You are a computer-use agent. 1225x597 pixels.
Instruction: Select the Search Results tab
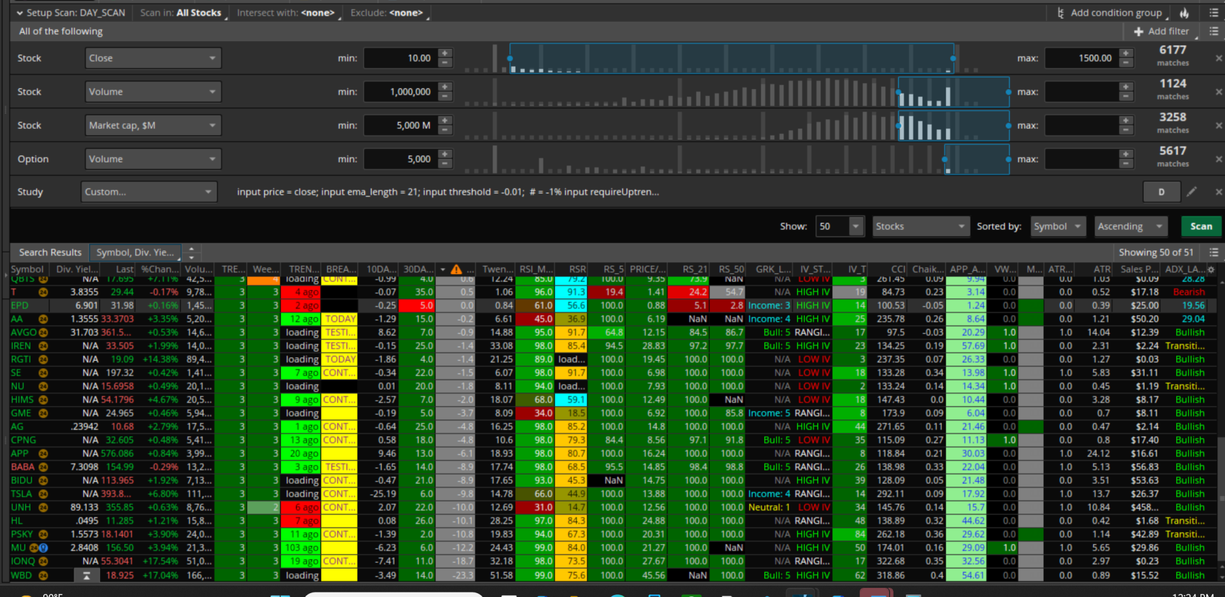click(x=50, y=252)
